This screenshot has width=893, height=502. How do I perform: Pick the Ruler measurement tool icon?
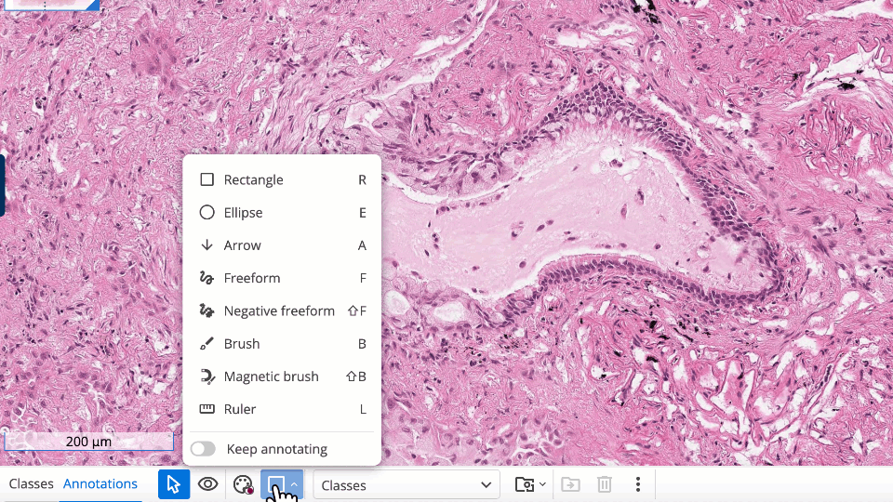click(207, 409)
